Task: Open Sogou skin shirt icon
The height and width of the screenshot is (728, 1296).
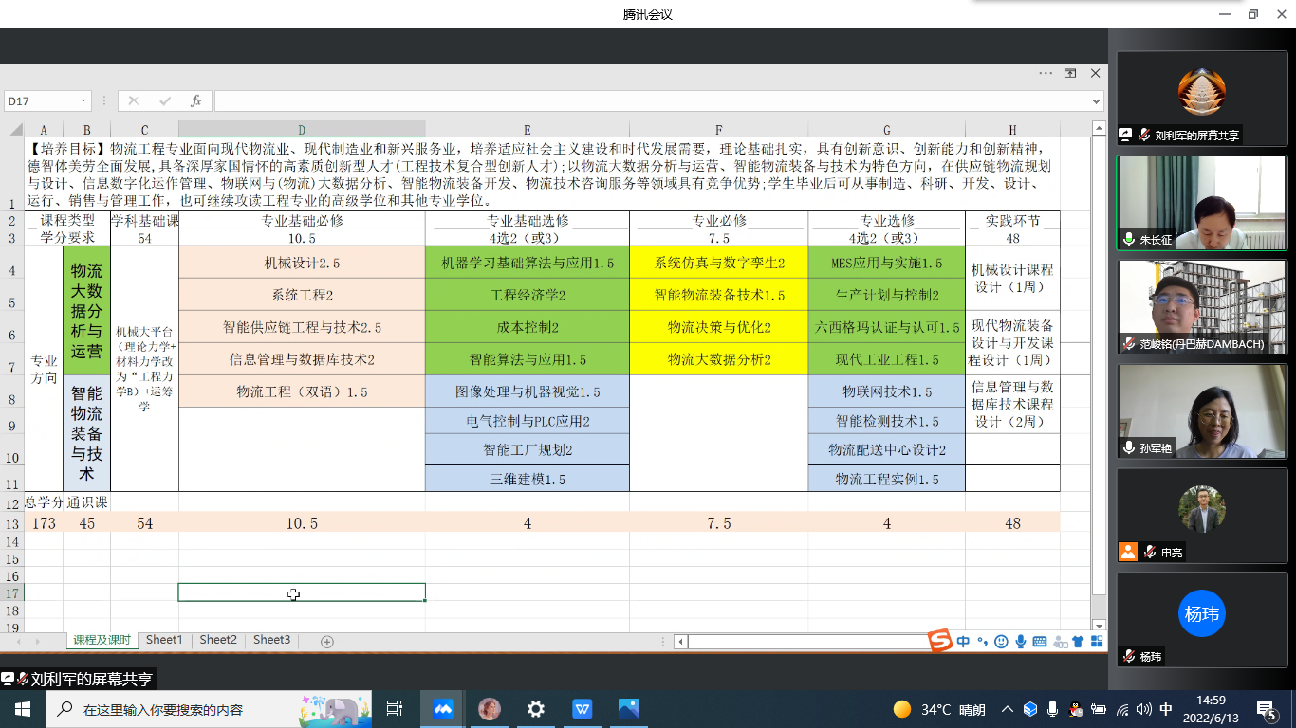Action: 1078,642
